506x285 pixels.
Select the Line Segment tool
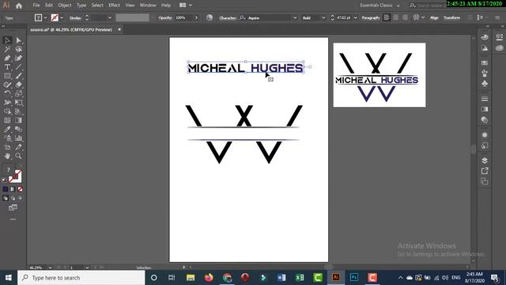(x=18, y=67)
